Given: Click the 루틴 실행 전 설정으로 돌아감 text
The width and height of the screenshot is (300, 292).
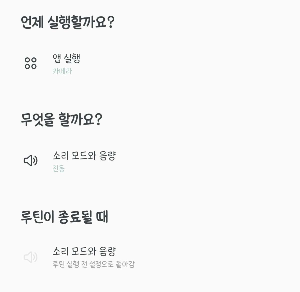Looking at the screenshot, I should click(93, 264).
